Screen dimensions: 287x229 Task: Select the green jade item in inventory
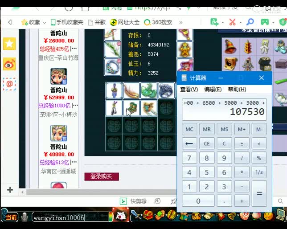pos(149,91)
